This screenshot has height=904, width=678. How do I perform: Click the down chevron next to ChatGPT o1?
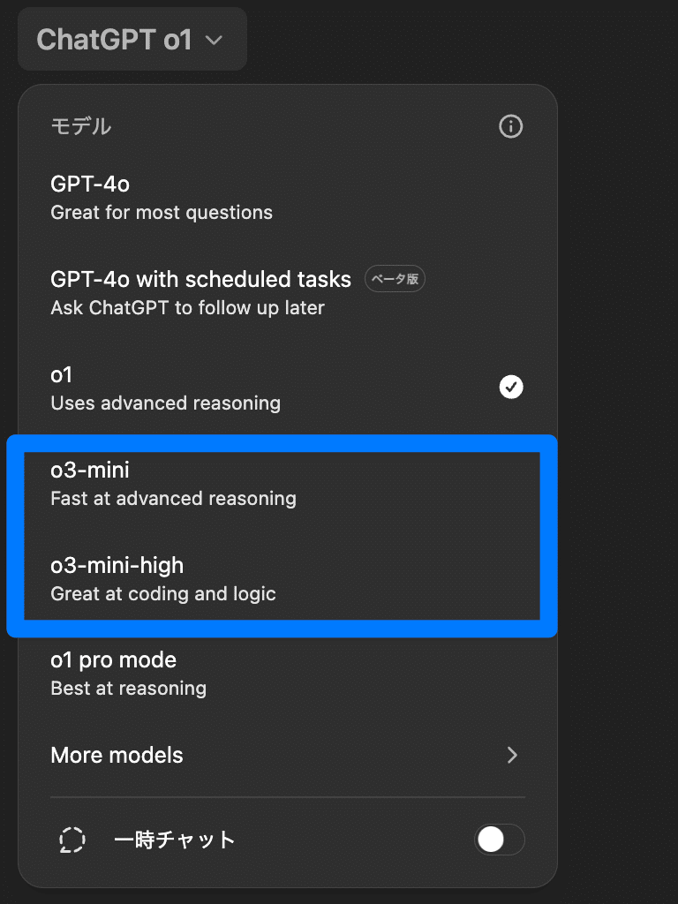[x=215, y=40]
